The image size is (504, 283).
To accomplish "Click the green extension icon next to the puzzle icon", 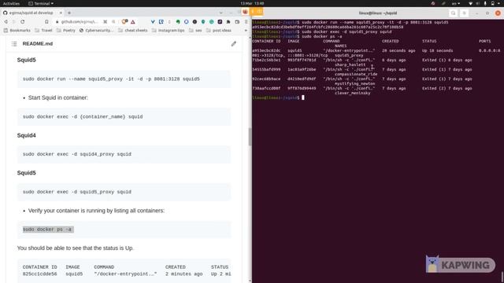I will pos(212,22).
